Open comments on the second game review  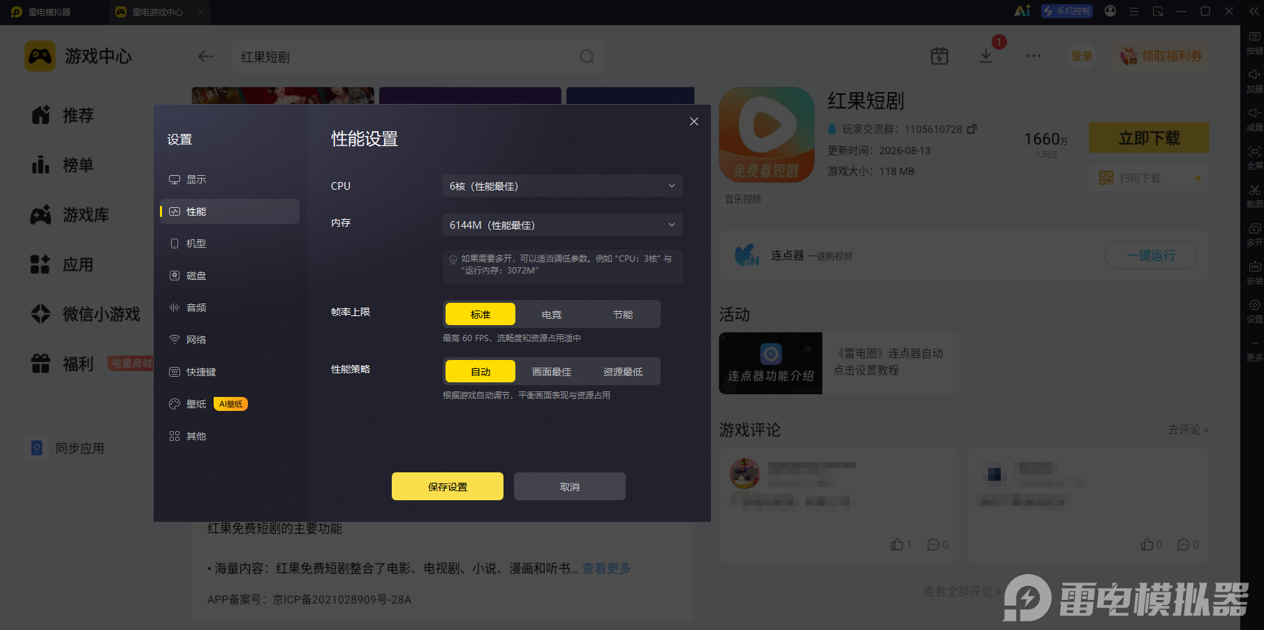1187,544
